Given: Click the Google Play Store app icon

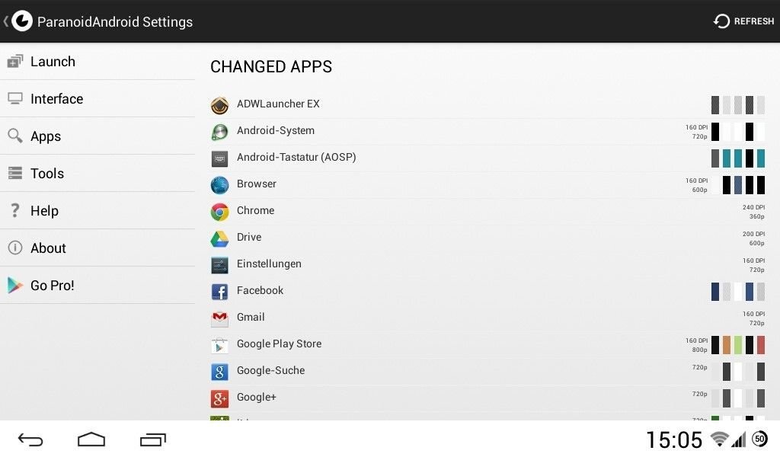Looking at the screenshot, I should pyautogui.click(x=219, y=345).
